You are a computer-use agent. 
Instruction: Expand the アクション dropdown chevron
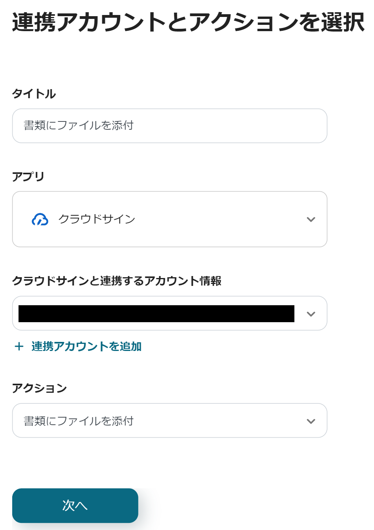click(311, 421)
